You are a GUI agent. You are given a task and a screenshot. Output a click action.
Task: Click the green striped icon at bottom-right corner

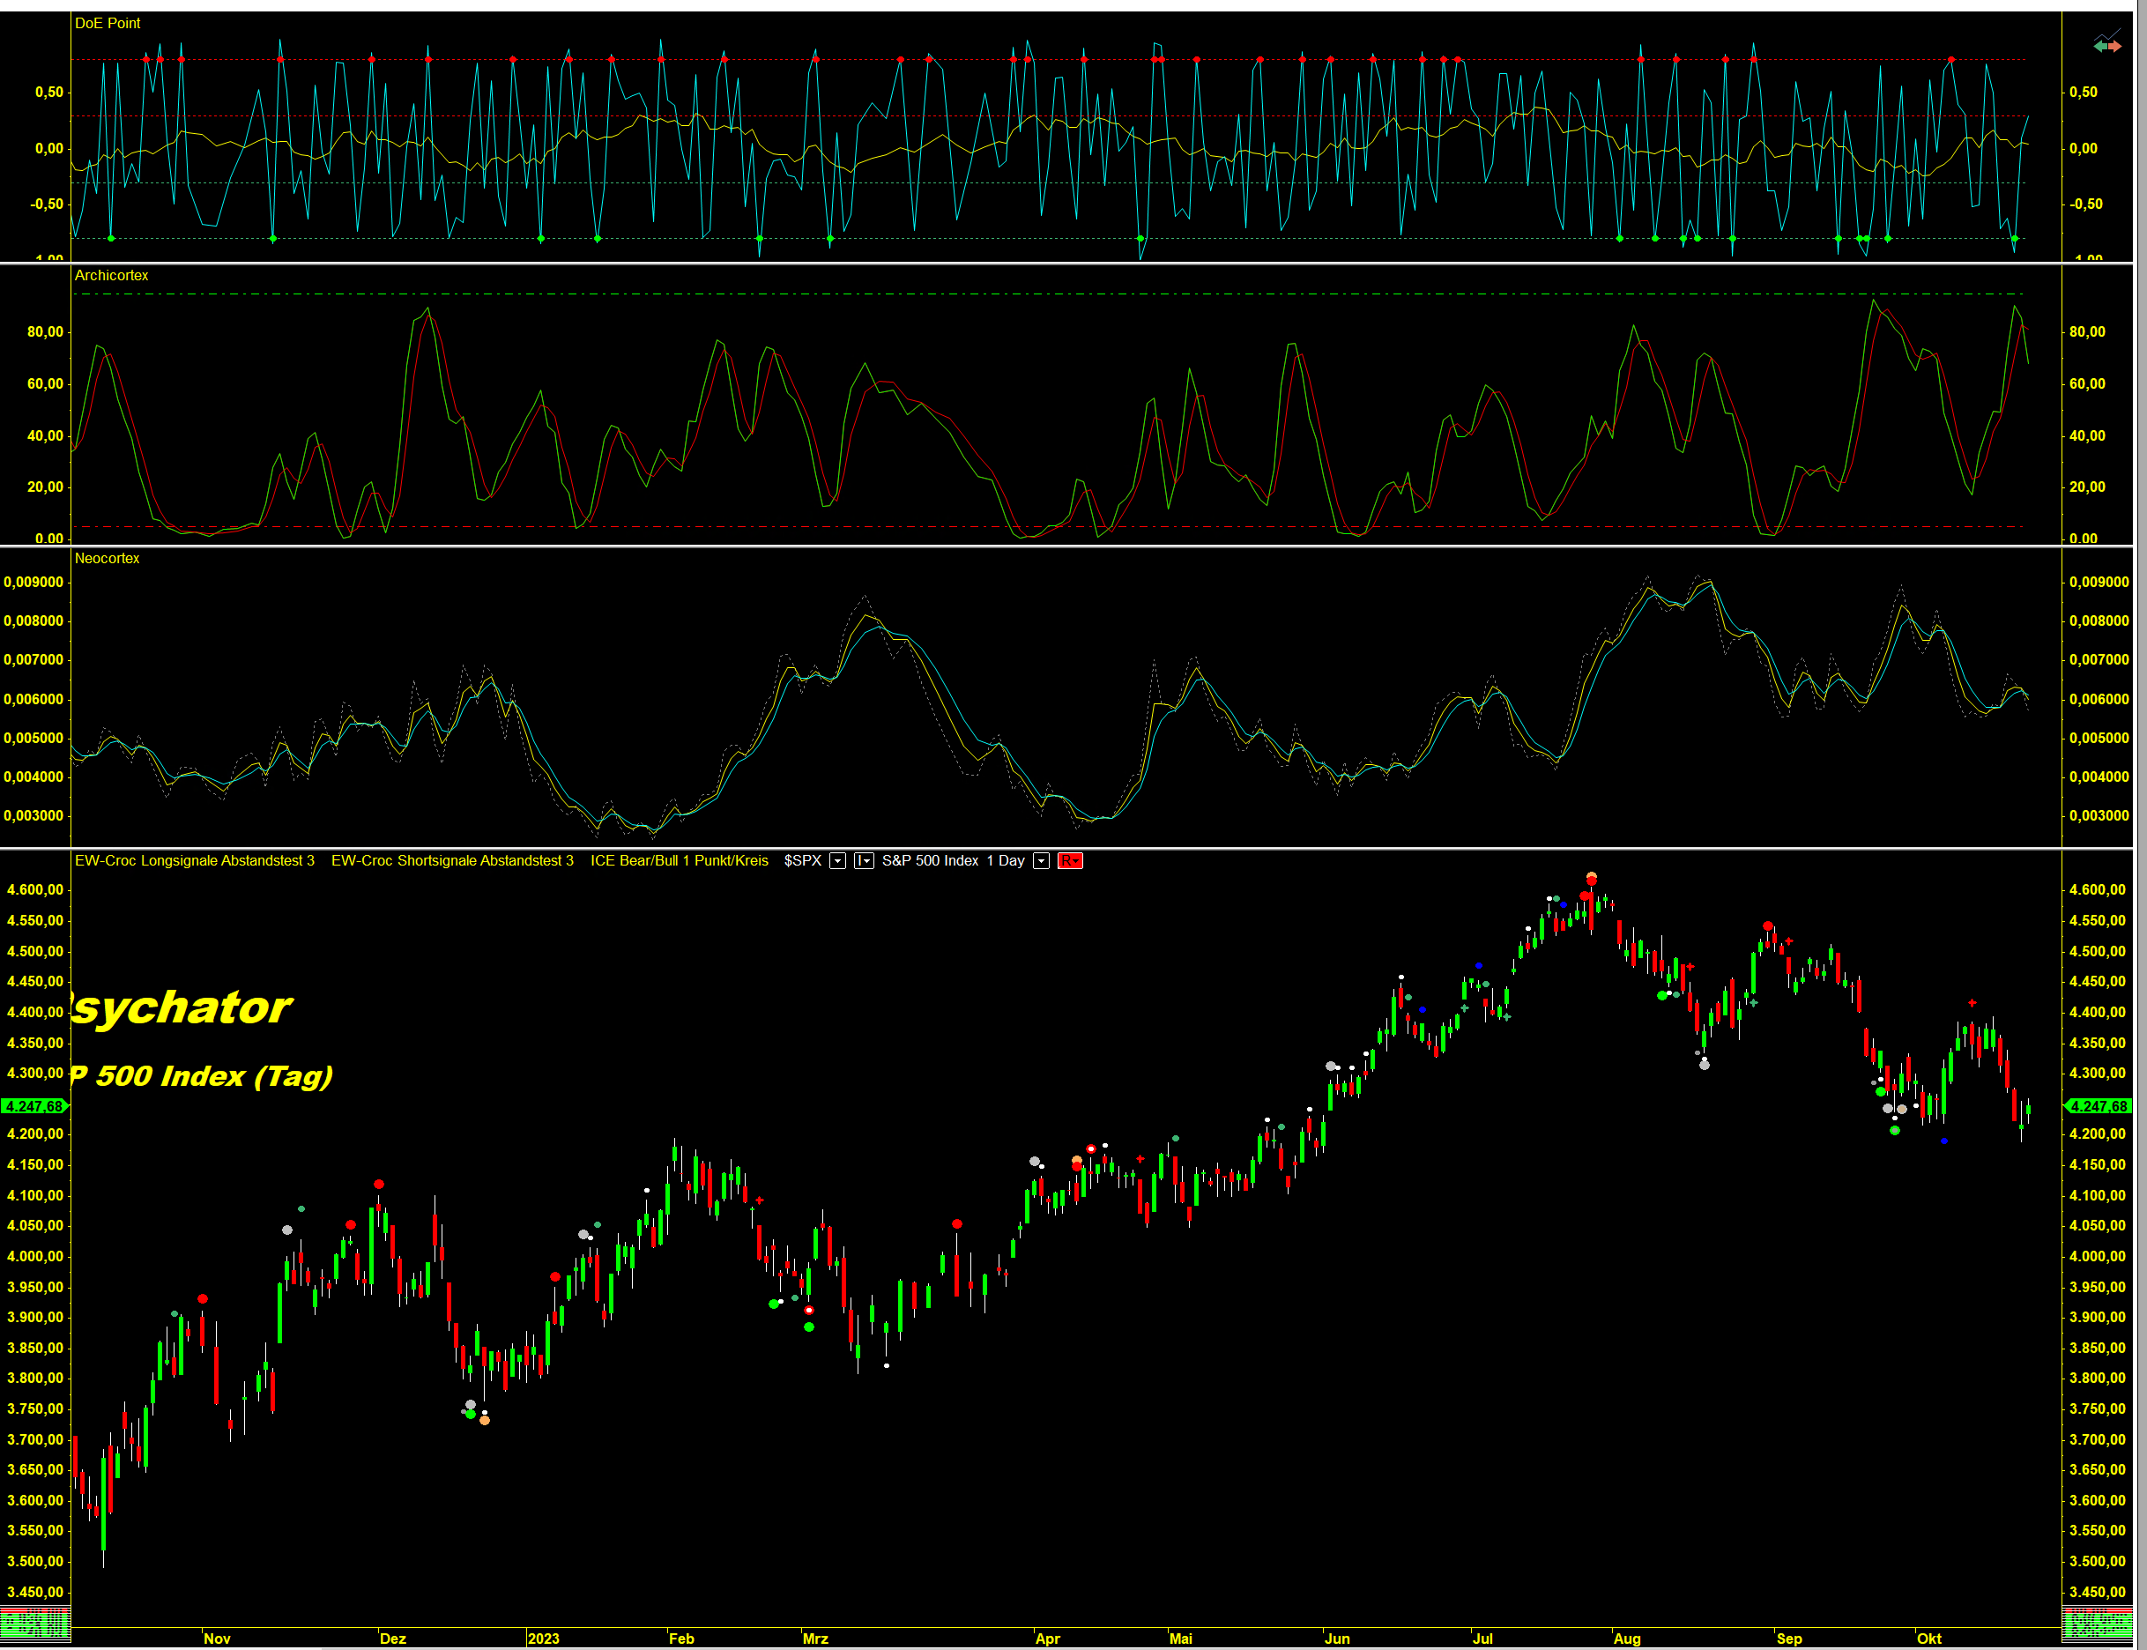[x=2097, y=1624]
